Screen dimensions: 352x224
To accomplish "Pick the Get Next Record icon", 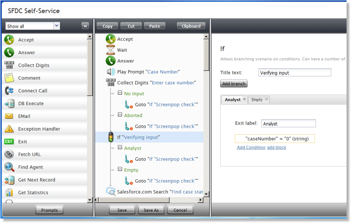I will point(9,180).
